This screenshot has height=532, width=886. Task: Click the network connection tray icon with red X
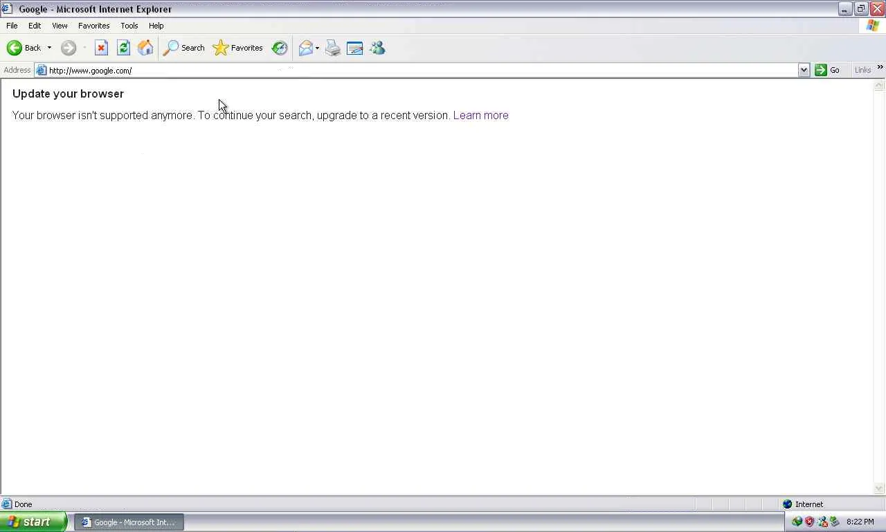click(x=822, y=522)
